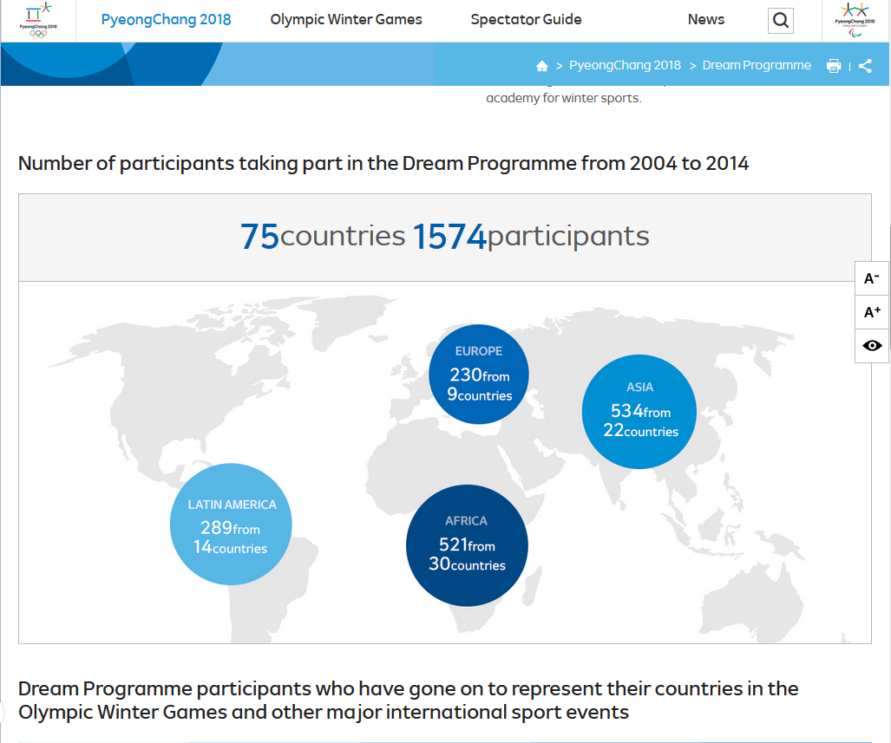This screenshot has width=891, height=743.
Task: Print the page using printer icon
Action: [x=834, y=66]
